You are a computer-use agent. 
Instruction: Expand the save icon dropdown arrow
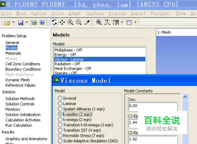click(x=27, y=22)
